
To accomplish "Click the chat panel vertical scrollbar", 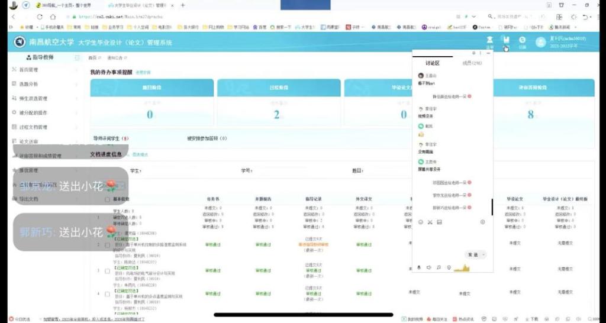I will [492, 207].
